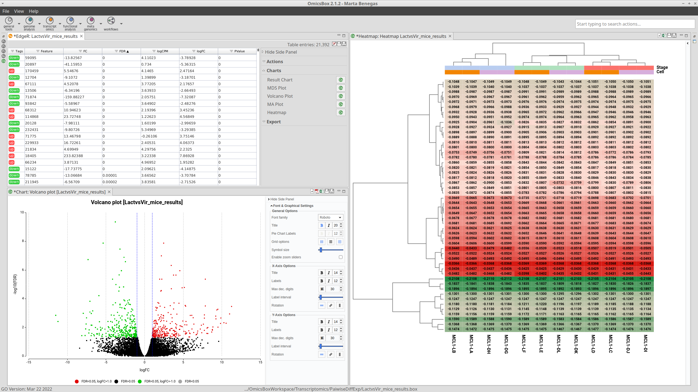This screenshot has height=392, width=698.
Task: Click Result Chart link
Action: pyautogui.click(x=280, y=80)
